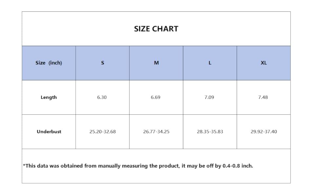Click the Underbust row label
This screenshot has width=318, height=196.
pyautogui.click(x=49, y=132)
